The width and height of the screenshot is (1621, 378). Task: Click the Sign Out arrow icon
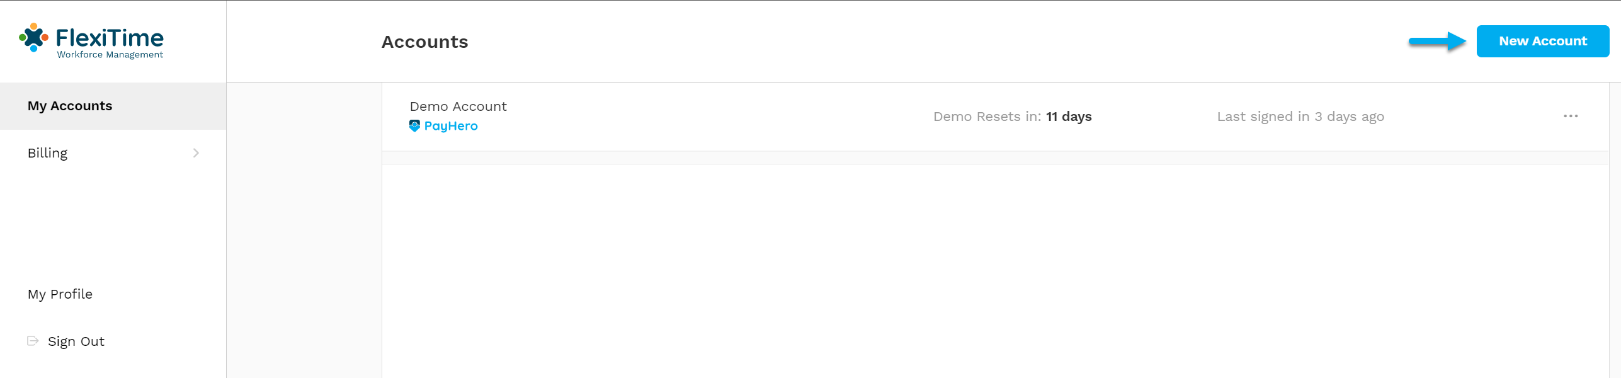point(33,341)
